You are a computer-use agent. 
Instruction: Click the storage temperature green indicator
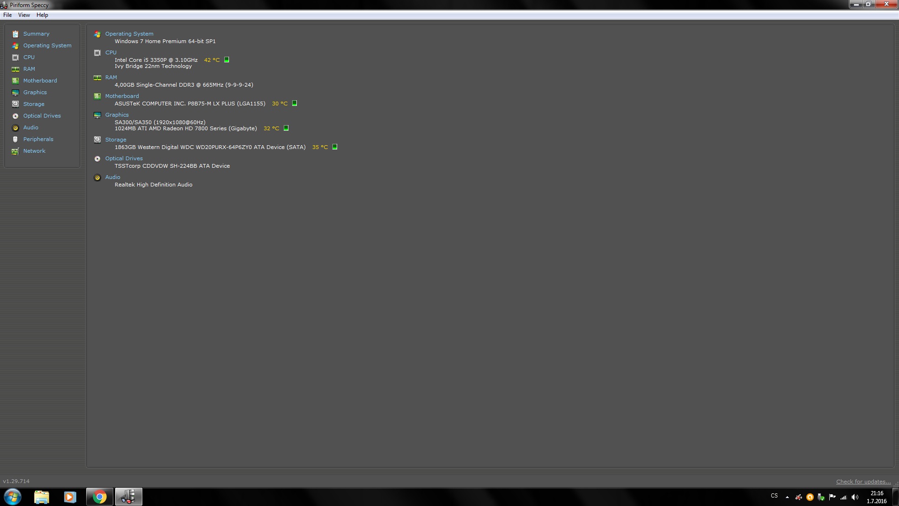(x=335, y=147)
